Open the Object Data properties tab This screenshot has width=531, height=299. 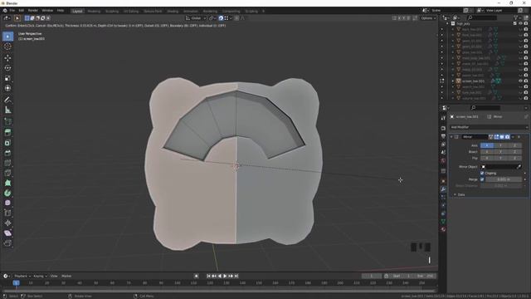[443, 222]
